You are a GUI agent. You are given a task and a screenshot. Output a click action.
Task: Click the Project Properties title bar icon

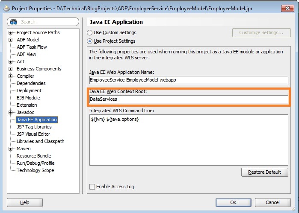click(6, 8)
